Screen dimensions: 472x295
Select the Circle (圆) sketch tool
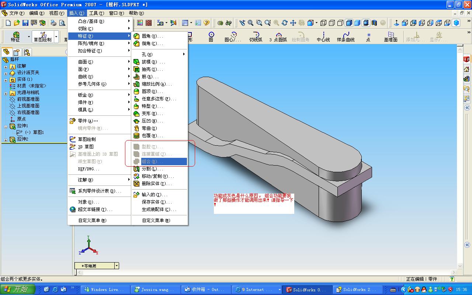[211, 37]
